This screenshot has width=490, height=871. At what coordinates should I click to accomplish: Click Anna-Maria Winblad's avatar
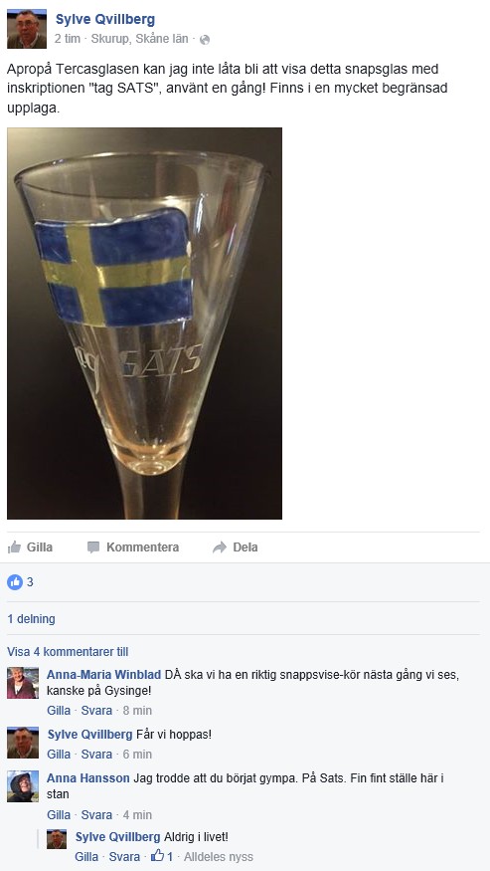click(x=23, y=683)
